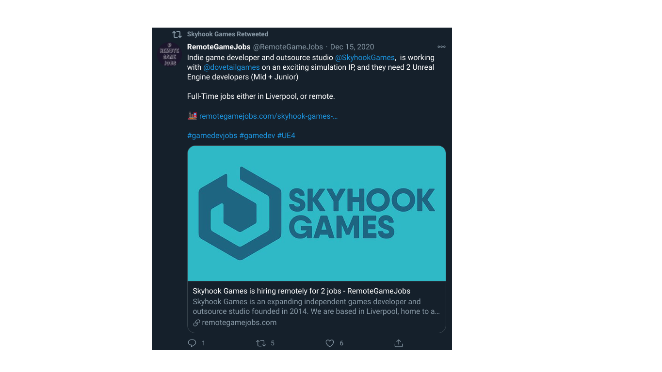Click the RemoteGameJobs profile avatar
The height and width of the screenshot is (372, 662).
pos(169,55)
